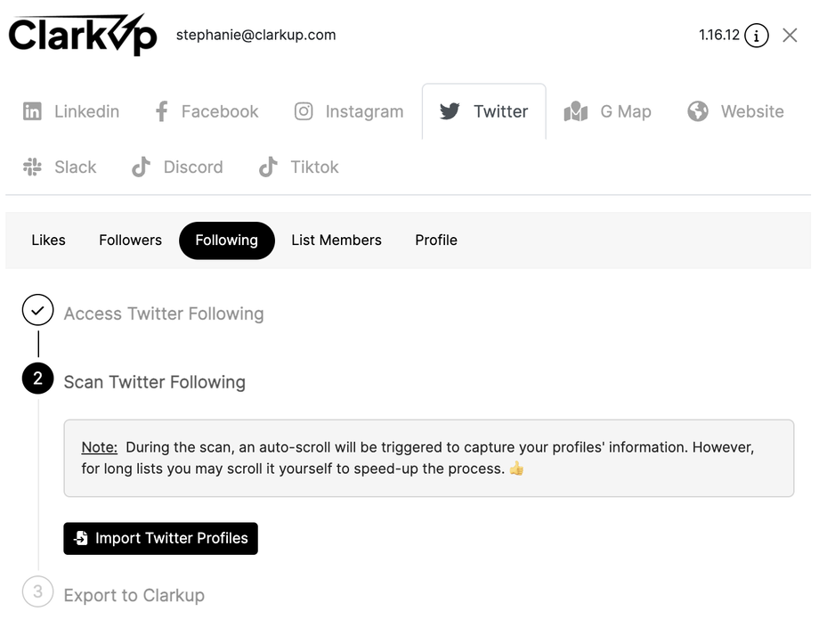The height and width of the screenshot is (644, 819).
Task: Switch to the Slack integration
Action: (60, 167)
